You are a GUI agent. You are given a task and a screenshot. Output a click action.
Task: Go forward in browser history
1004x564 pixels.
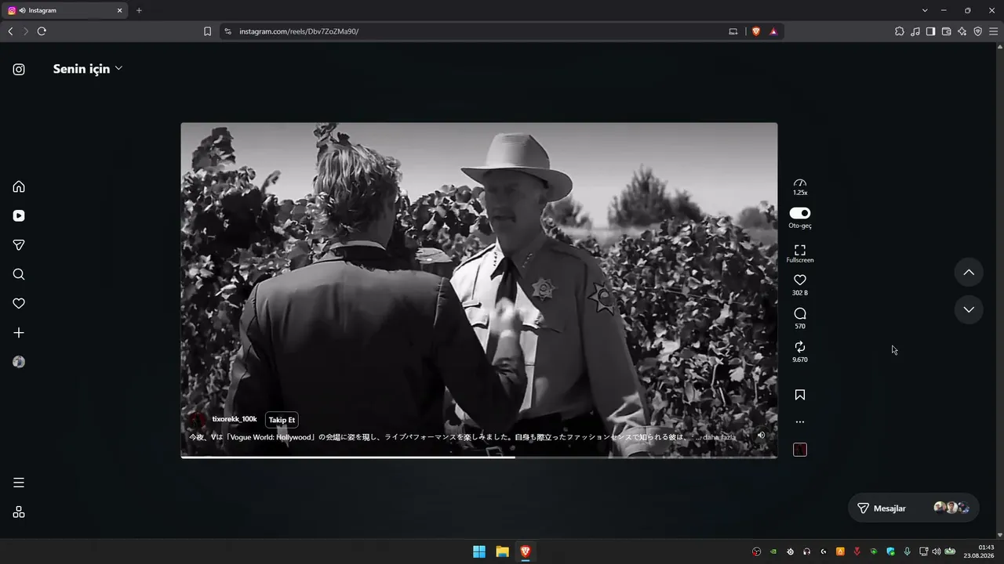point(26,31)
